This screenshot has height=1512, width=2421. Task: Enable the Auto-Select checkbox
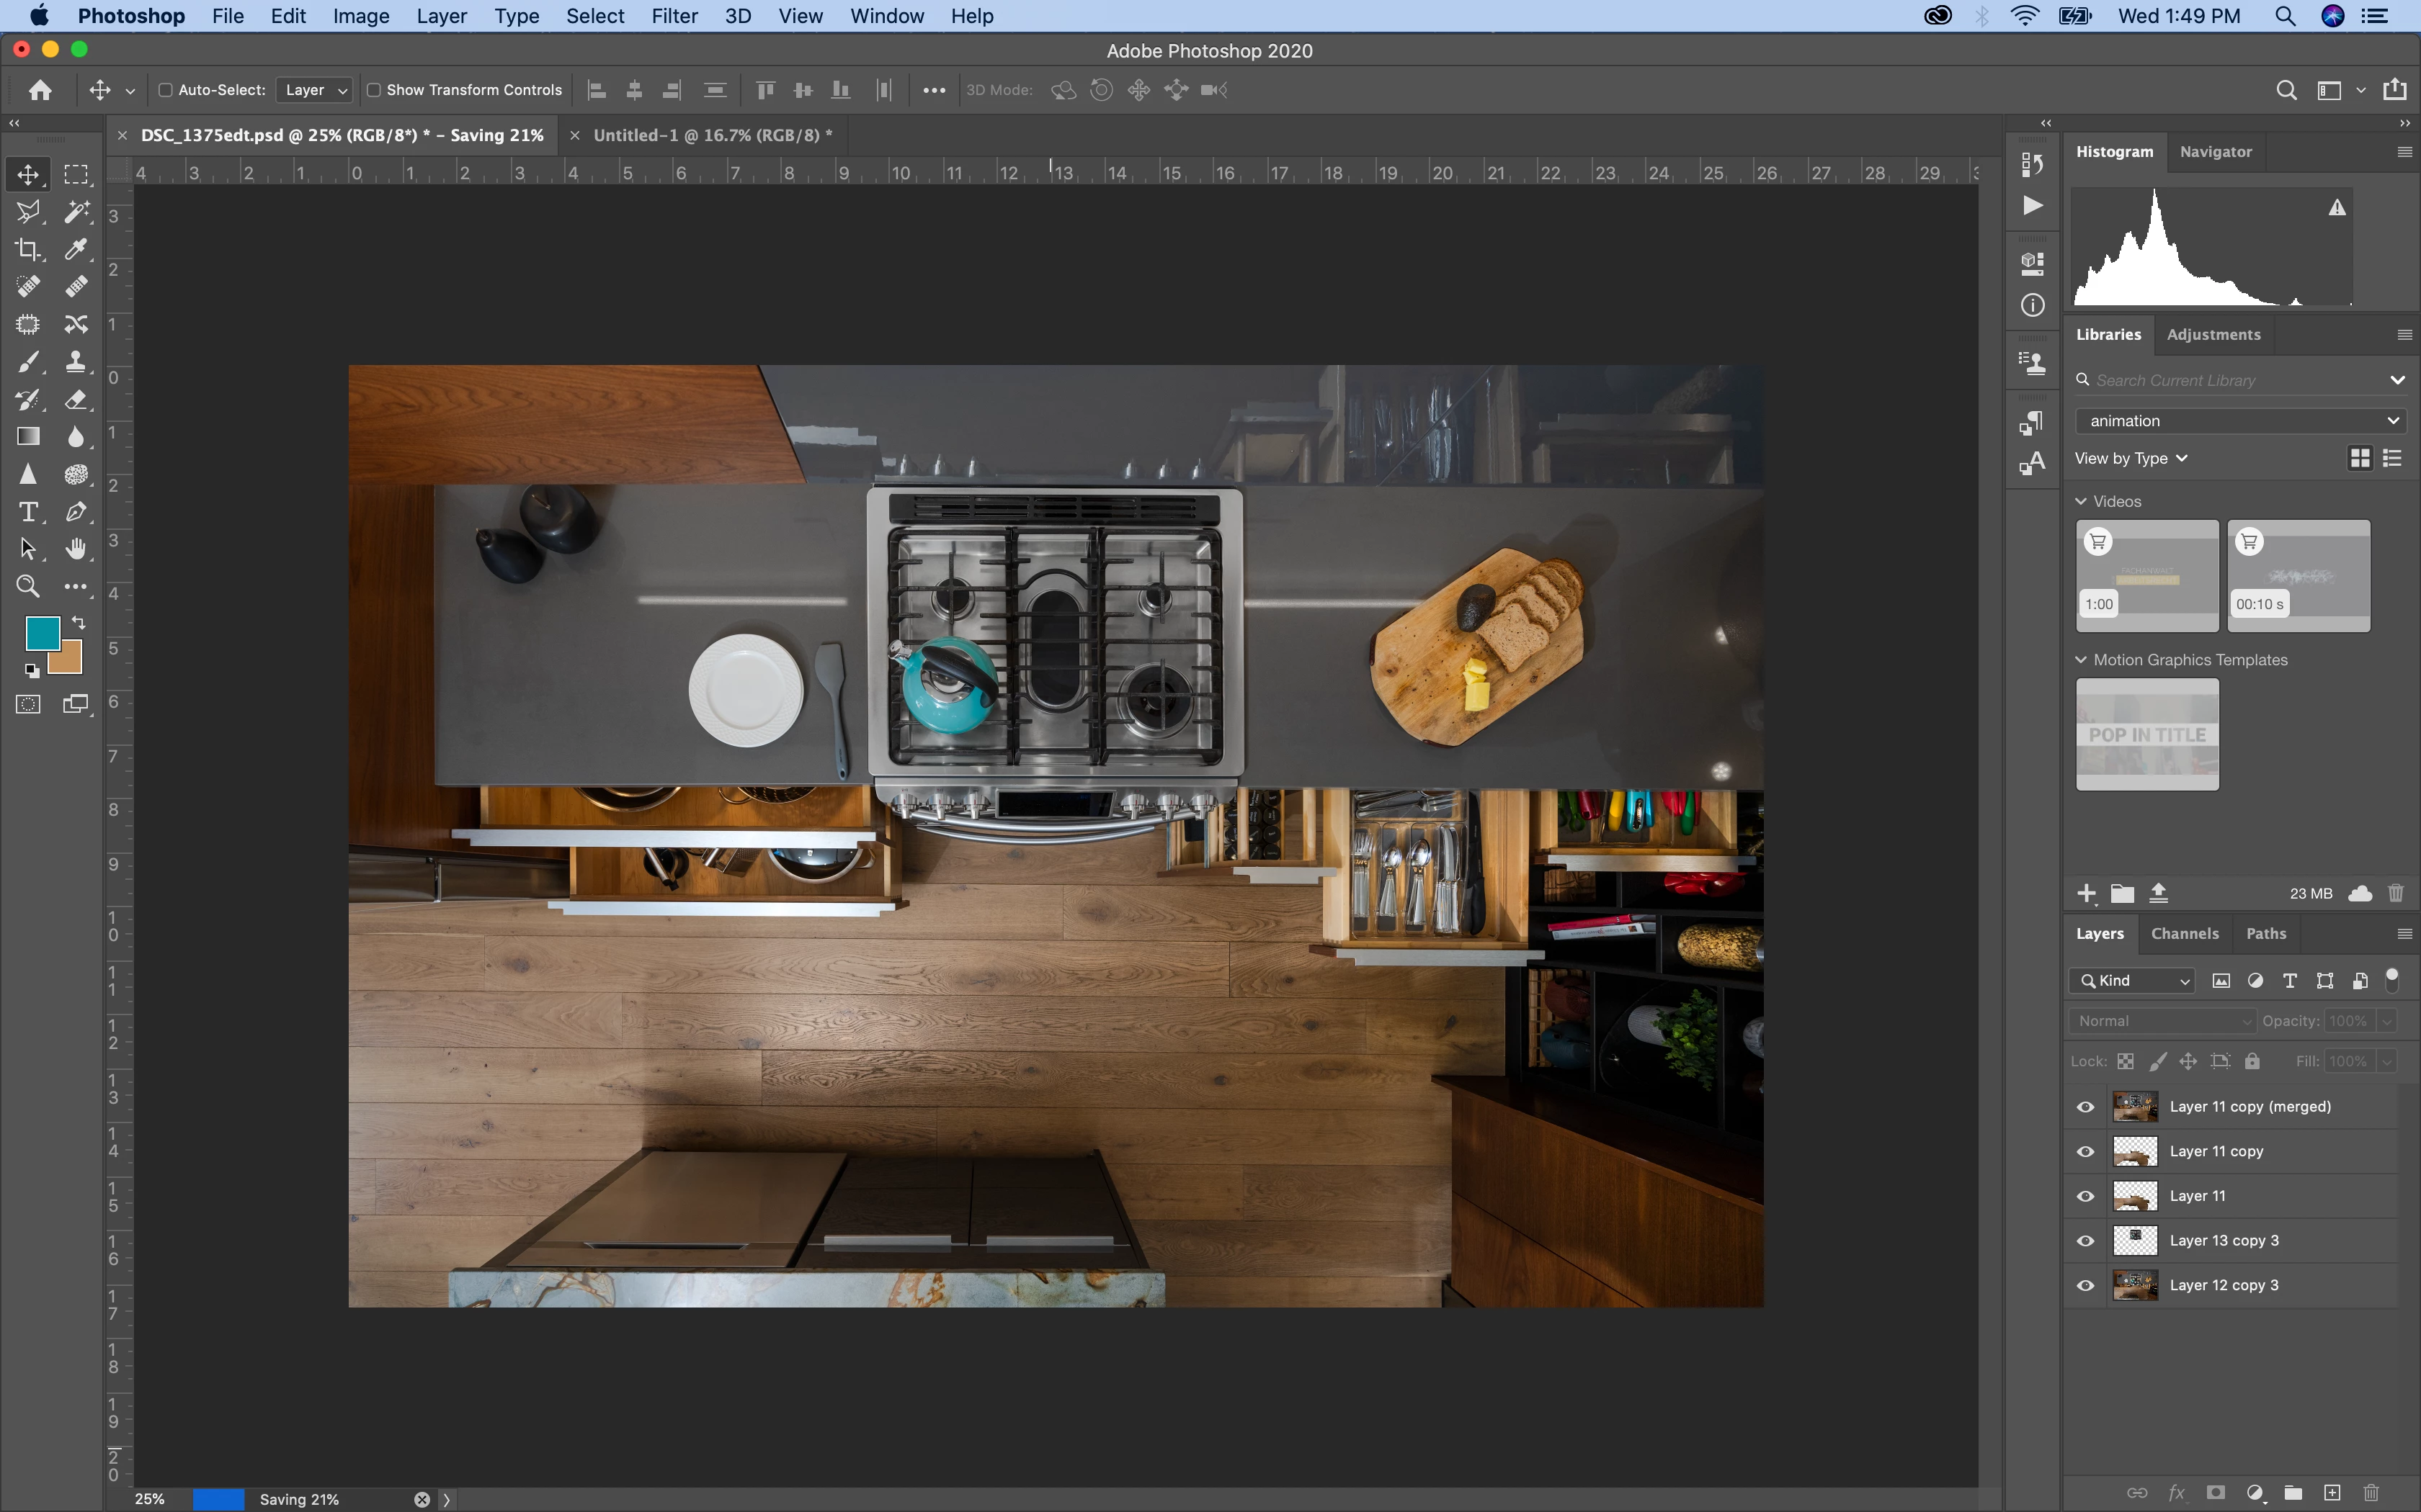pyautogui.click(x=166, y=90)
